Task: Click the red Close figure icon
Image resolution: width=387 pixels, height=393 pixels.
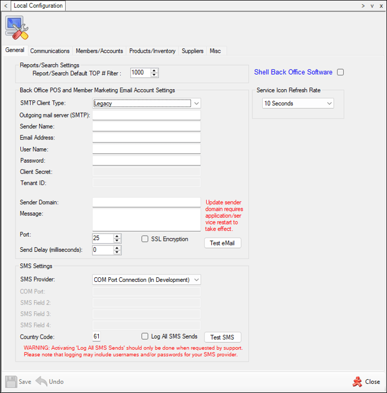Action: 357,382
